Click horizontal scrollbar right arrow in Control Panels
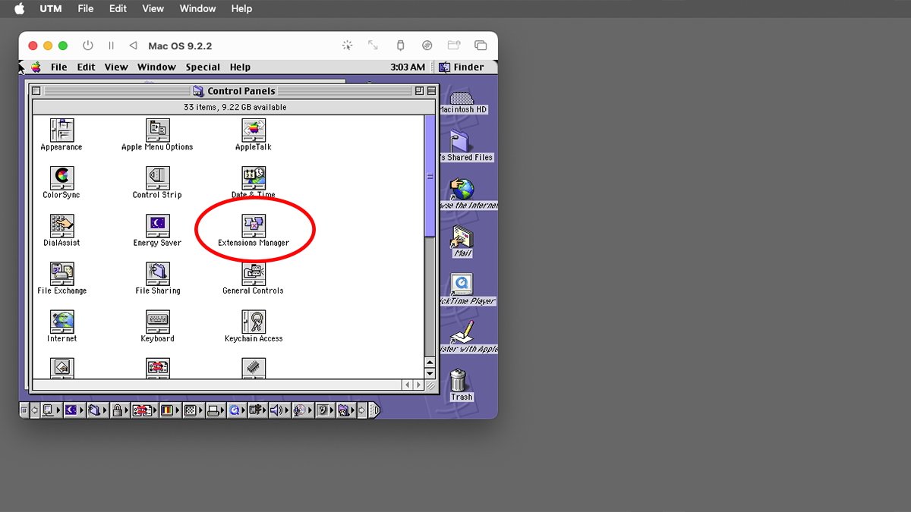Viewport: 911px width, 512px height. (x=418, y=385)
